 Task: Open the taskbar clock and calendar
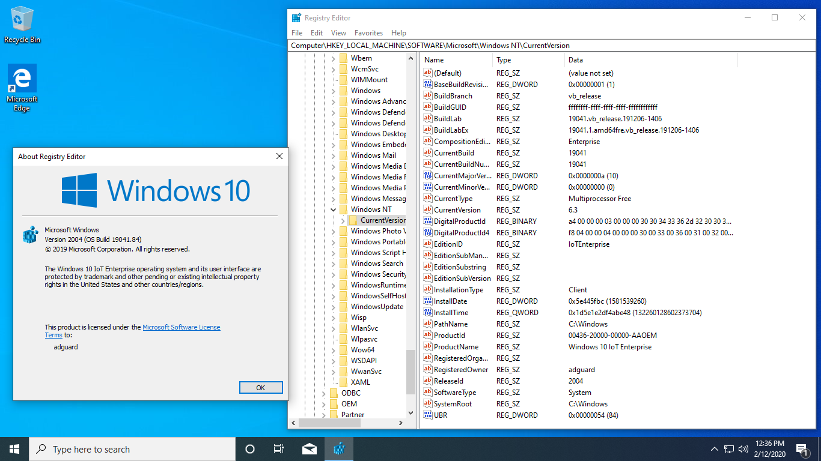[x=771, y=449]
